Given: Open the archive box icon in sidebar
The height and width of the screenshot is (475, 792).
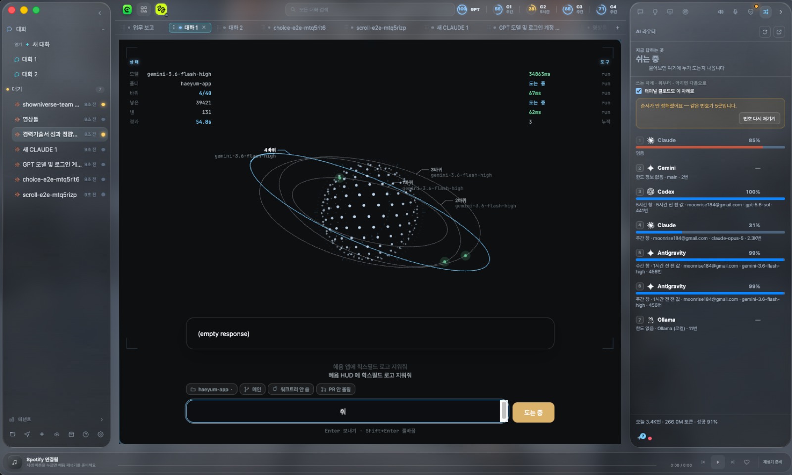Looking at the screenshot, I should tap(71, 434).
